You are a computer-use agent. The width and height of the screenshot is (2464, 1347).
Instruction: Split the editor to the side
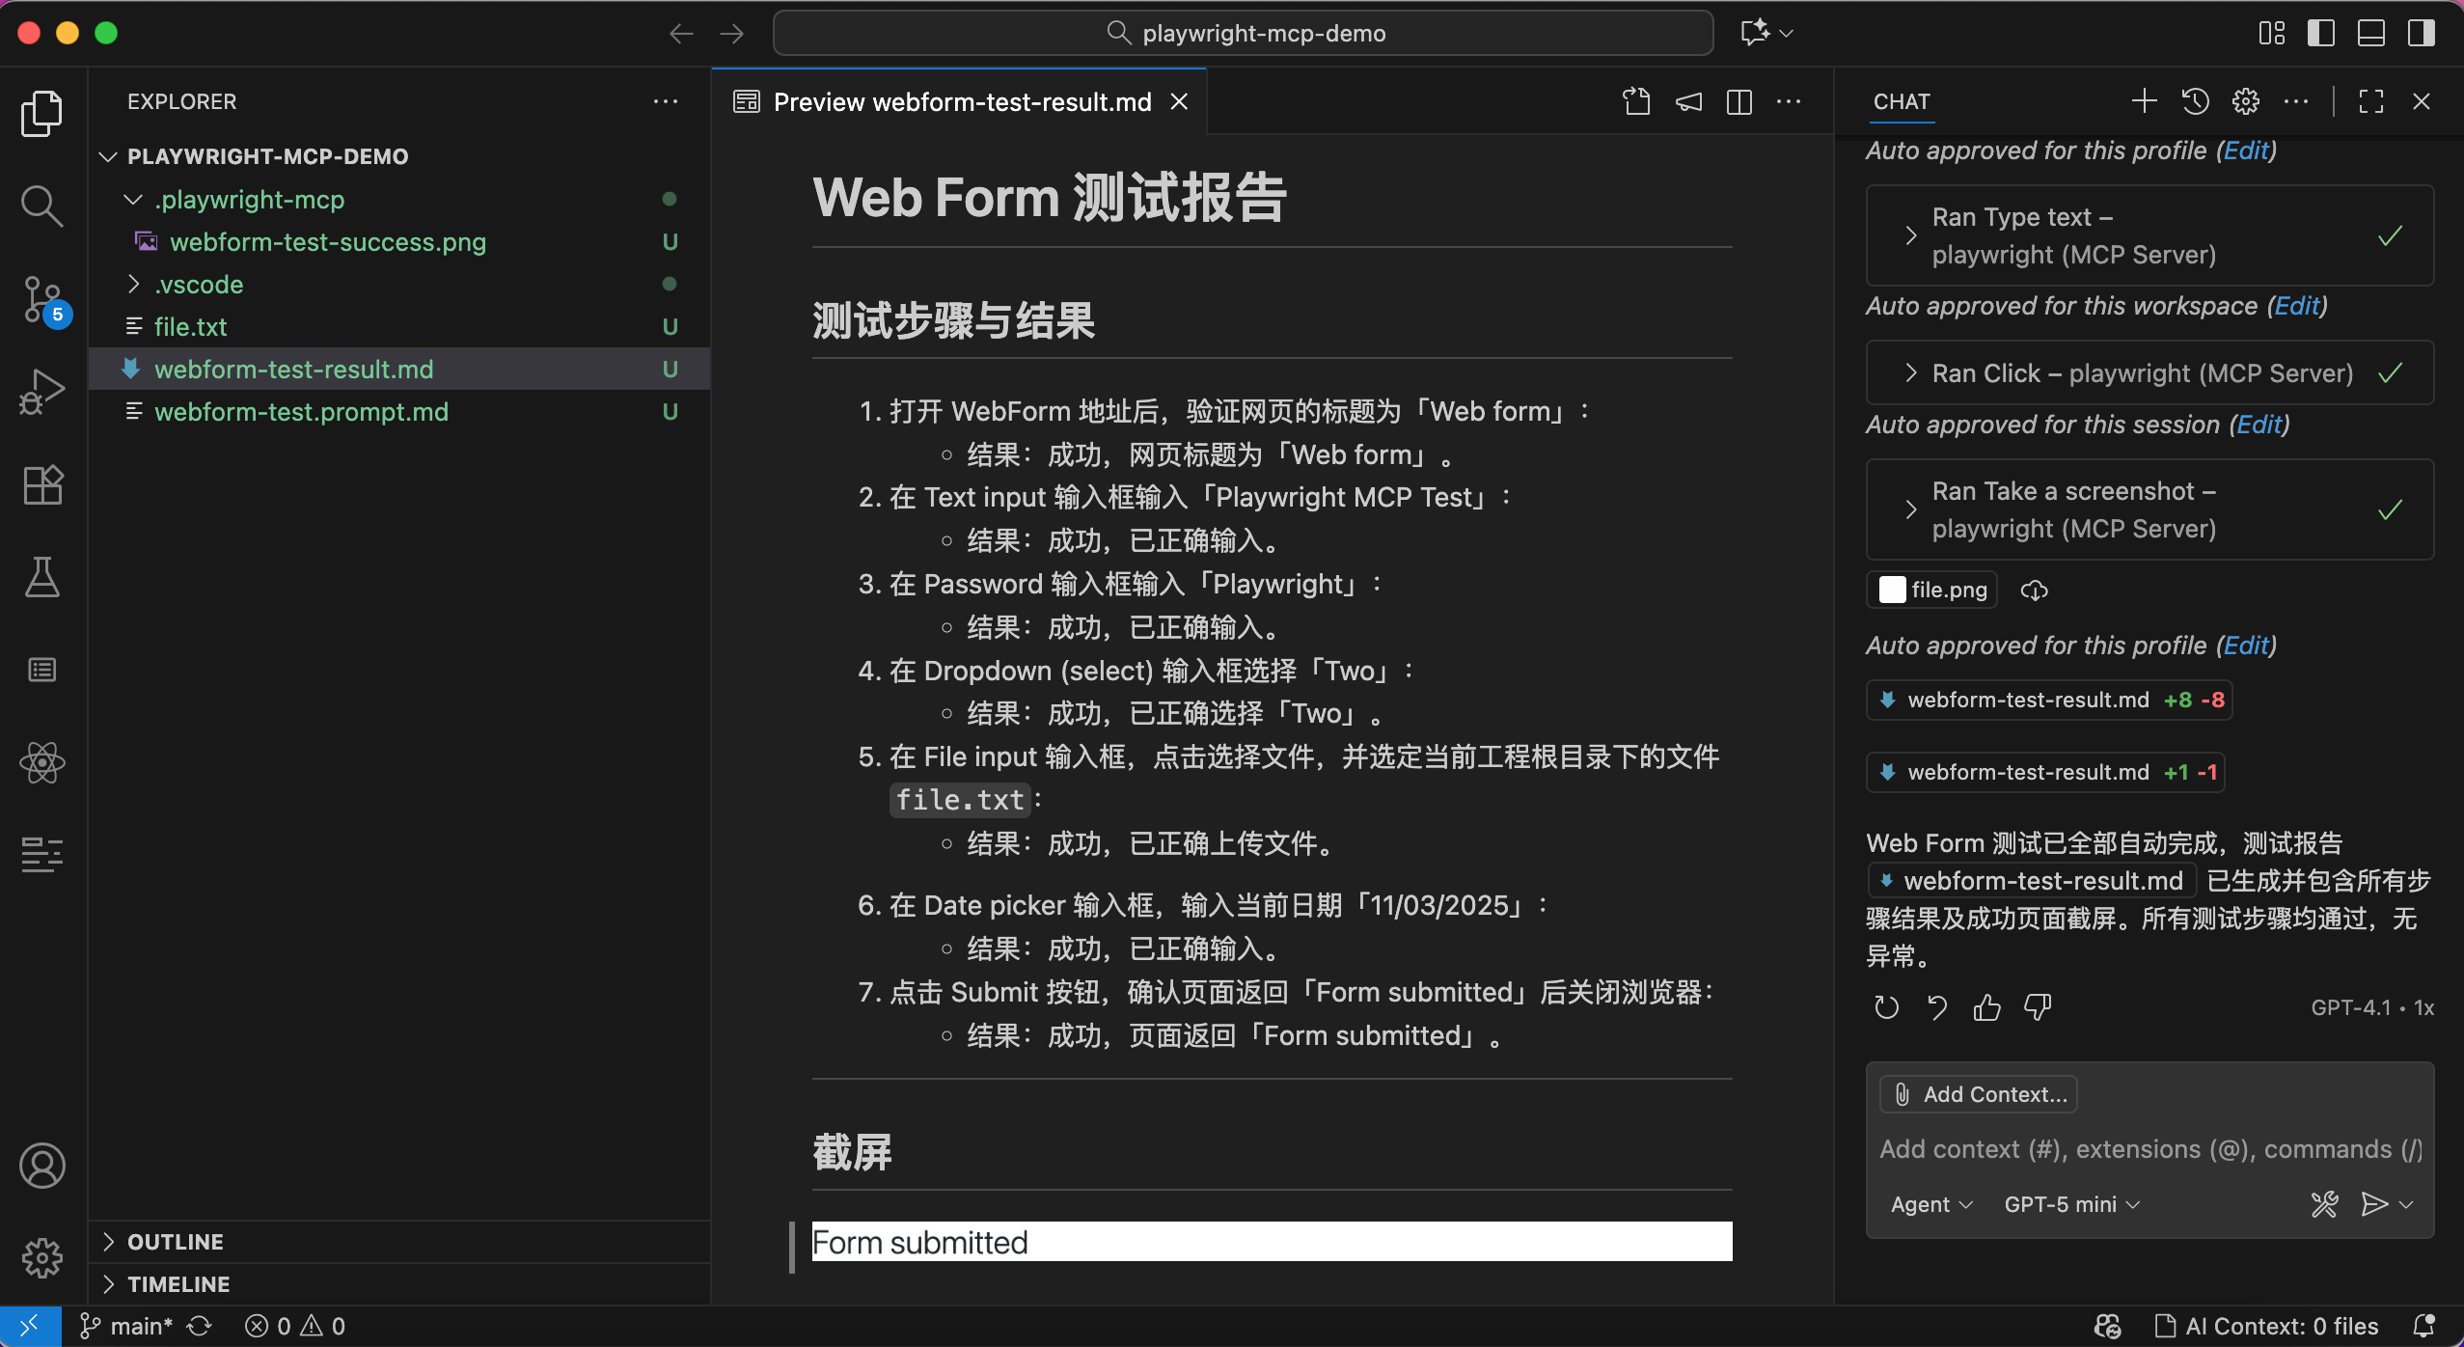pyautogui.click(x=1738, y=101)
